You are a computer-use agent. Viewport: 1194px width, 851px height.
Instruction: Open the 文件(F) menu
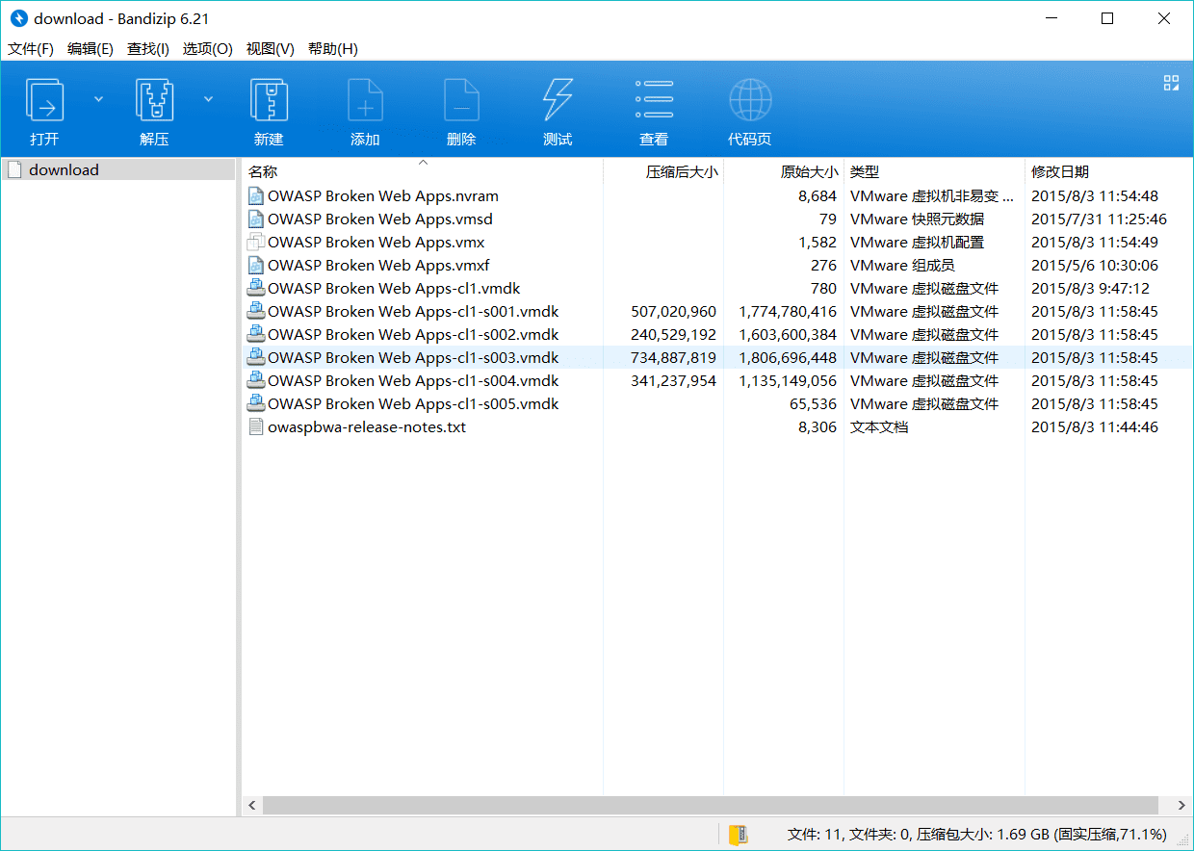pos(31,48)
